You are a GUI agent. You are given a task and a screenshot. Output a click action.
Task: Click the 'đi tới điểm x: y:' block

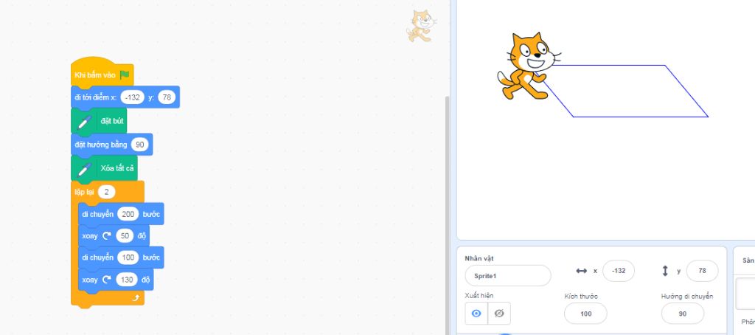click(x=125, y=97)
